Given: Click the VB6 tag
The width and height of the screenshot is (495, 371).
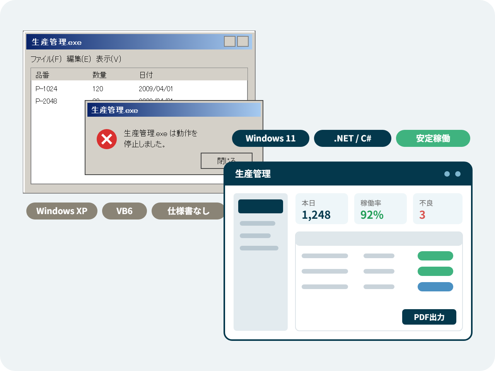Looking at the screenshot, I should click(125, 211).
